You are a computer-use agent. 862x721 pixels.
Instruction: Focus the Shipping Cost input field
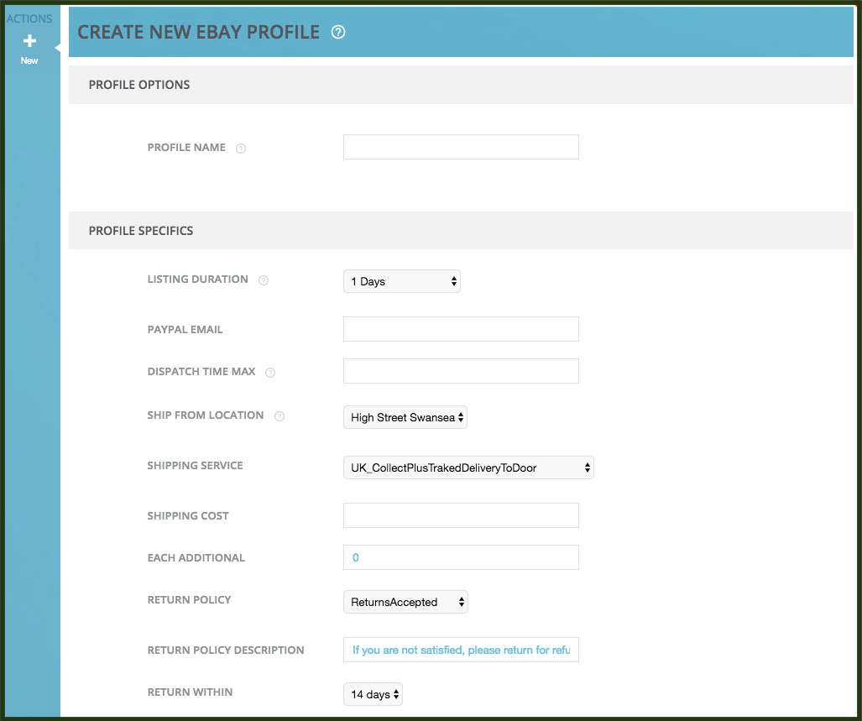462,515
